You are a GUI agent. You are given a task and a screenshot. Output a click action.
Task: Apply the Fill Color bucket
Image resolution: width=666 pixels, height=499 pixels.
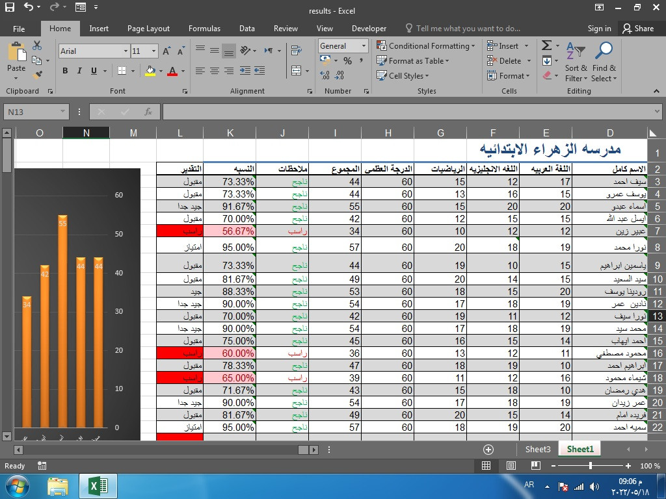pos(150,71)
